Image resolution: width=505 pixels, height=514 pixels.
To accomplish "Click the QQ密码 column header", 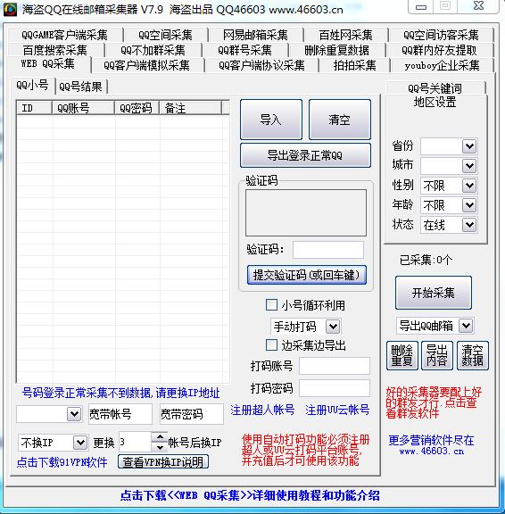I will (137, 108).
